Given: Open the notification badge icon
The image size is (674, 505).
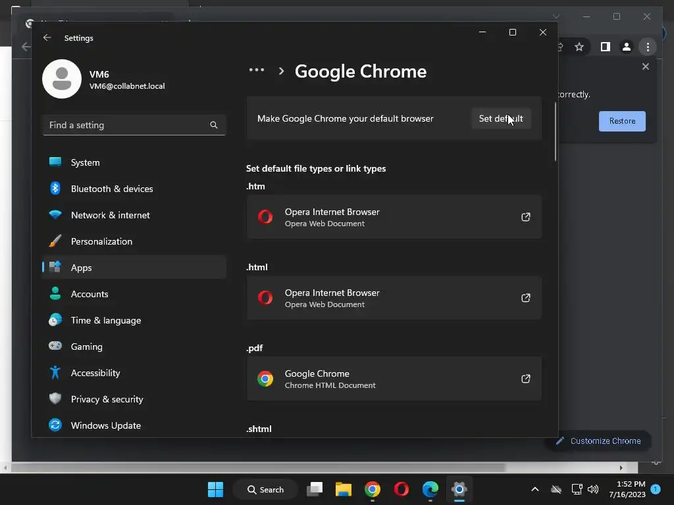Looking at the screenshot, I should (x=656, y=489).
